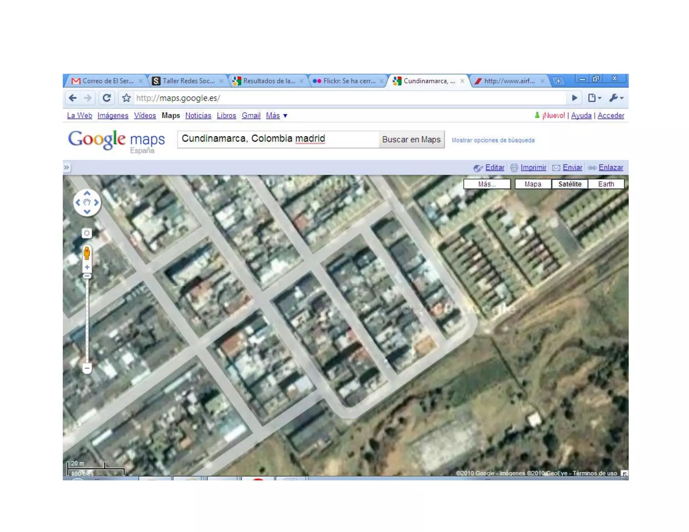Switch map view to Mapa

pyautogui.click(x=533, y=184)
